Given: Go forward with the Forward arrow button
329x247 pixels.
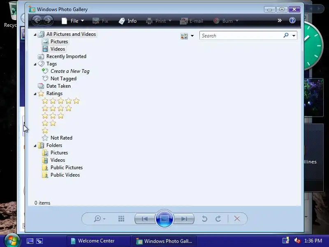Looking at the screenshot, I should 48,21.
